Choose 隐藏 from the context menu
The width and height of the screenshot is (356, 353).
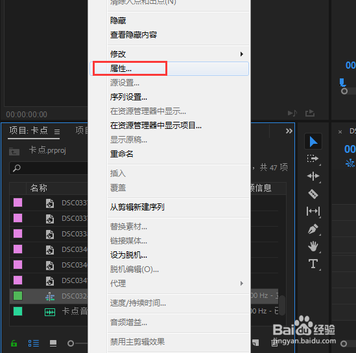click(169, 21)
